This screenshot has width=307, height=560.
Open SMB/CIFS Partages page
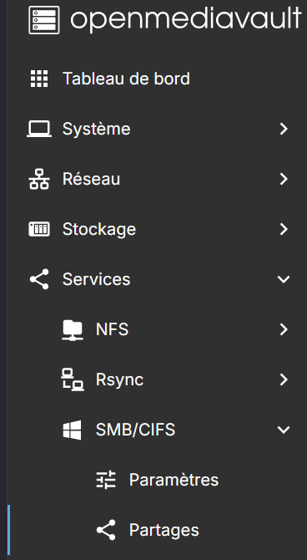(x=164, y=531)
